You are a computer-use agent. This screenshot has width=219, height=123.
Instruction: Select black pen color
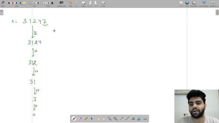[x=9, y=3]
